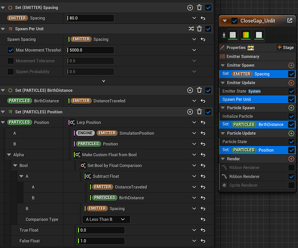
Task: Reset False Float value
Action: [x=203, y=241]
